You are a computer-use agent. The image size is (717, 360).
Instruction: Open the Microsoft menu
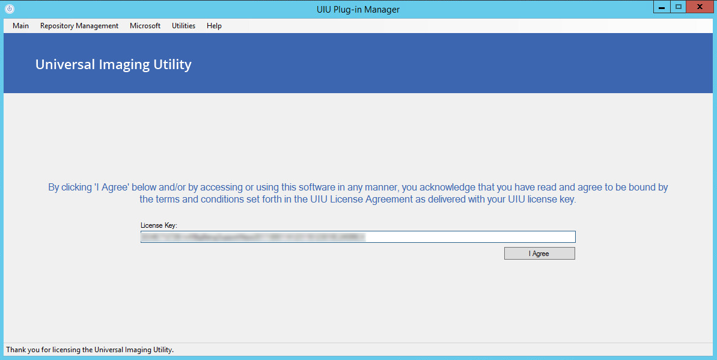[x=145, y=26]
